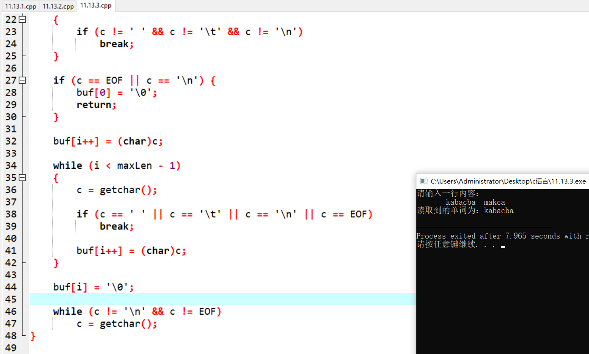Click 'break;' on line 24
Screen dimensions: 589x354
tap(117, 44)
